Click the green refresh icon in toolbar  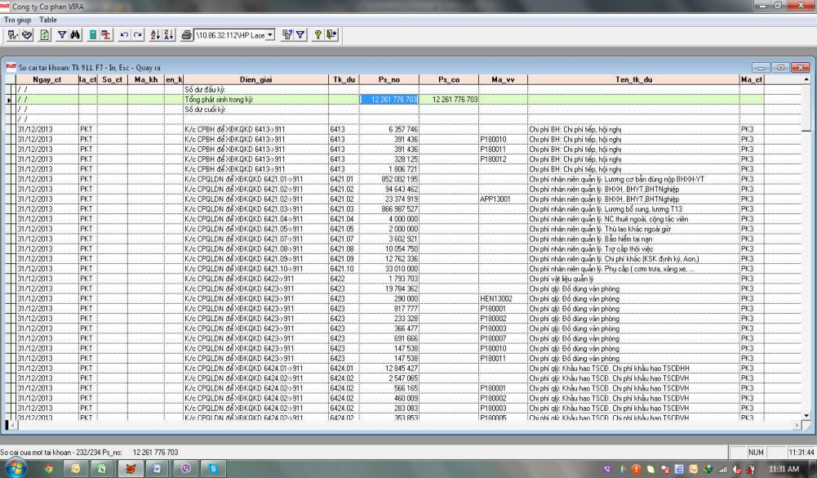pos(44,35)
